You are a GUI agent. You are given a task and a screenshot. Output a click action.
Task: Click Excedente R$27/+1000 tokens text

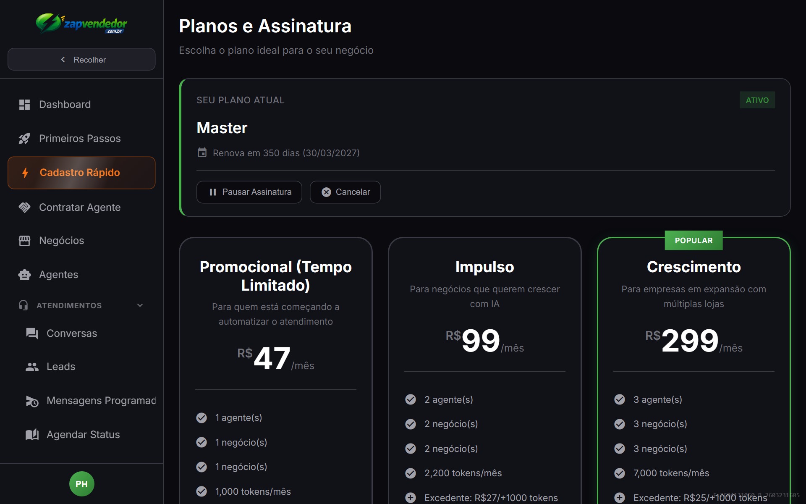[x=491, y=498]
